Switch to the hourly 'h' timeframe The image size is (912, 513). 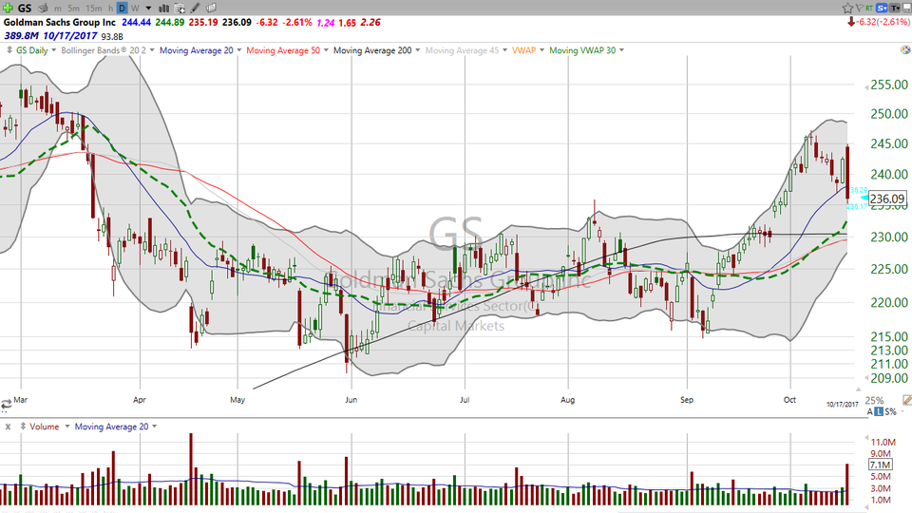pyautogui.click(x=110, y=9)
